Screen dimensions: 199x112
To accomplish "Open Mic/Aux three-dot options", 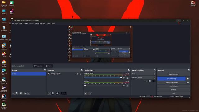I will click(127, 86).
